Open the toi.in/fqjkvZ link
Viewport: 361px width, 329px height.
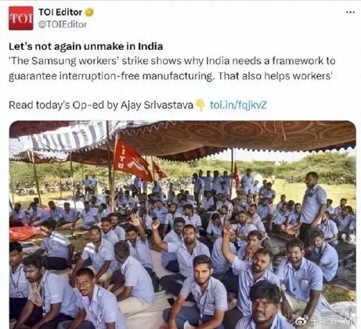point(238,105)
